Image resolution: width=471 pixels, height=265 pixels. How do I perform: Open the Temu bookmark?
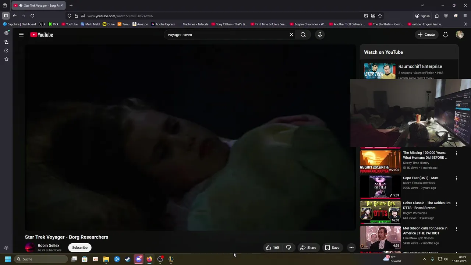(x=123, y=24)
